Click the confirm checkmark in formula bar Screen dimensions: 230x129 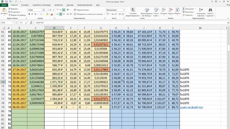click(x=26, y=23)
